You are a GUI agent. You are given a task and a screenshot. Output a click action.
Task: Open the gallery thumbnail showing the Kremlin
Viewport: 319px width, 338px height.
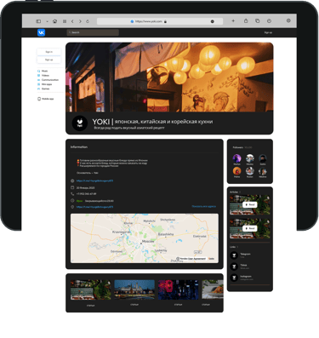(x=134, y=289)
